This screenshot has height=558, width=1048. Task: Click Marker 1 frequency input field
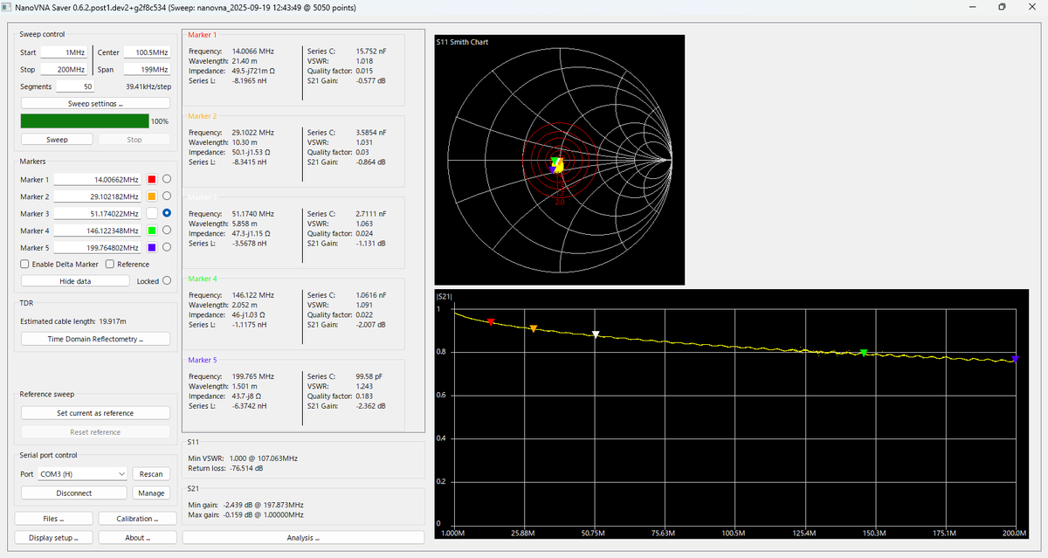coord(97,179)
